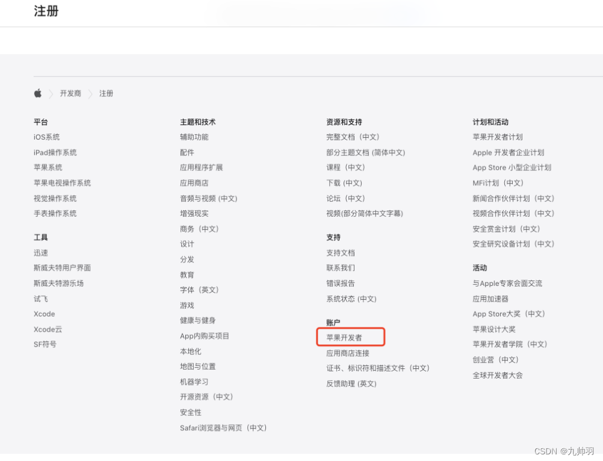Open the SF符号 link

45,344
